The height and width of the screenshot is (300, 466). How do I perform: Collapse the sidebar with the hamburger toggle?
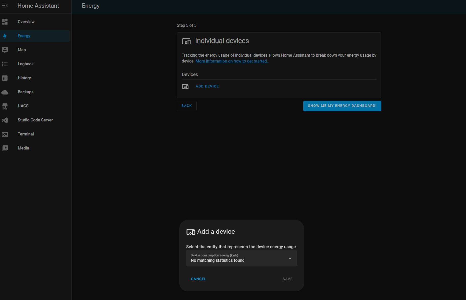(x=5, y=5)
